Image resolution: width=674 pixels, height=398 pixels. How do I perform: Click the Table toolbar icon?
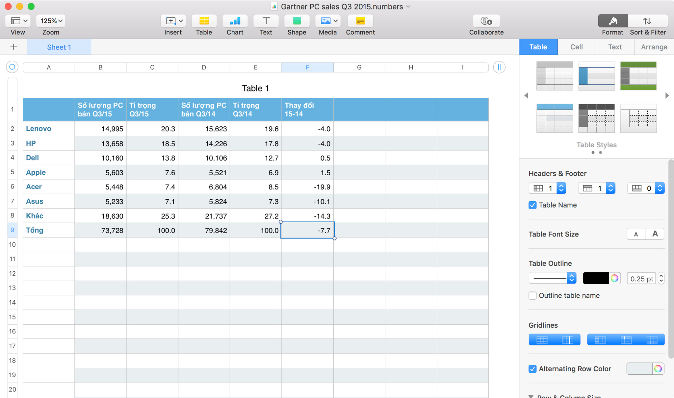[x=204, y=21]
